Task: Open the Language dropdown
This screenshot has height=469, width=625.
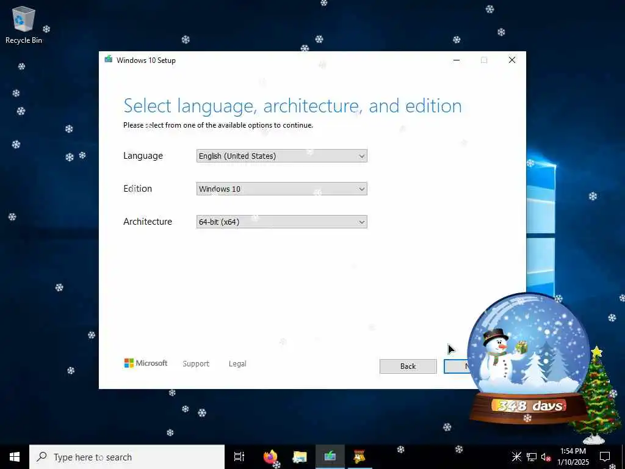Action: point(281,156)
